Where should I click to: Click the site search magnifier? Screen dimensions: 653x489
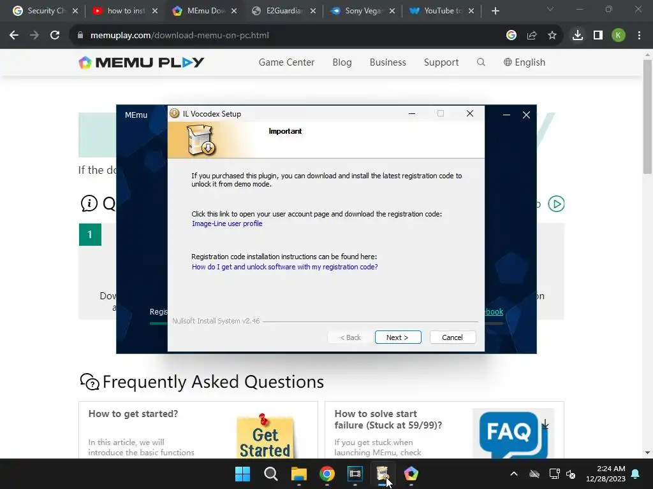coord(481,62)
